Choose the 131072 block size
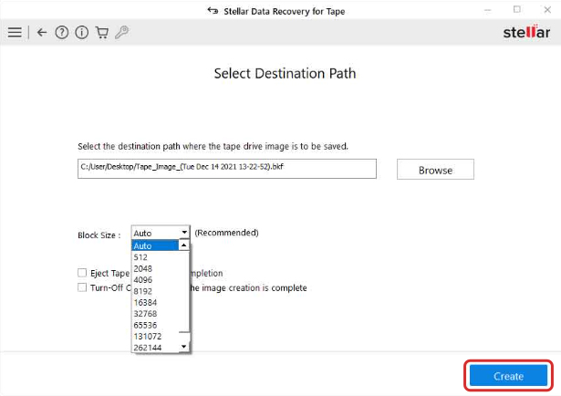This screenshot has width=561, height=396. pyautogui.click(x=155, y=337)
